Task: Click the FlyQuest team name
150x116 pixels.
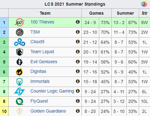Action: click(x=39, y=101)
